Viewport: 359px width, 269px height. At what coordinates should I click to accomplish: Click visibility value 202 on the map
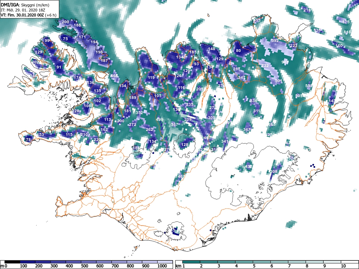tap(36, 62)
